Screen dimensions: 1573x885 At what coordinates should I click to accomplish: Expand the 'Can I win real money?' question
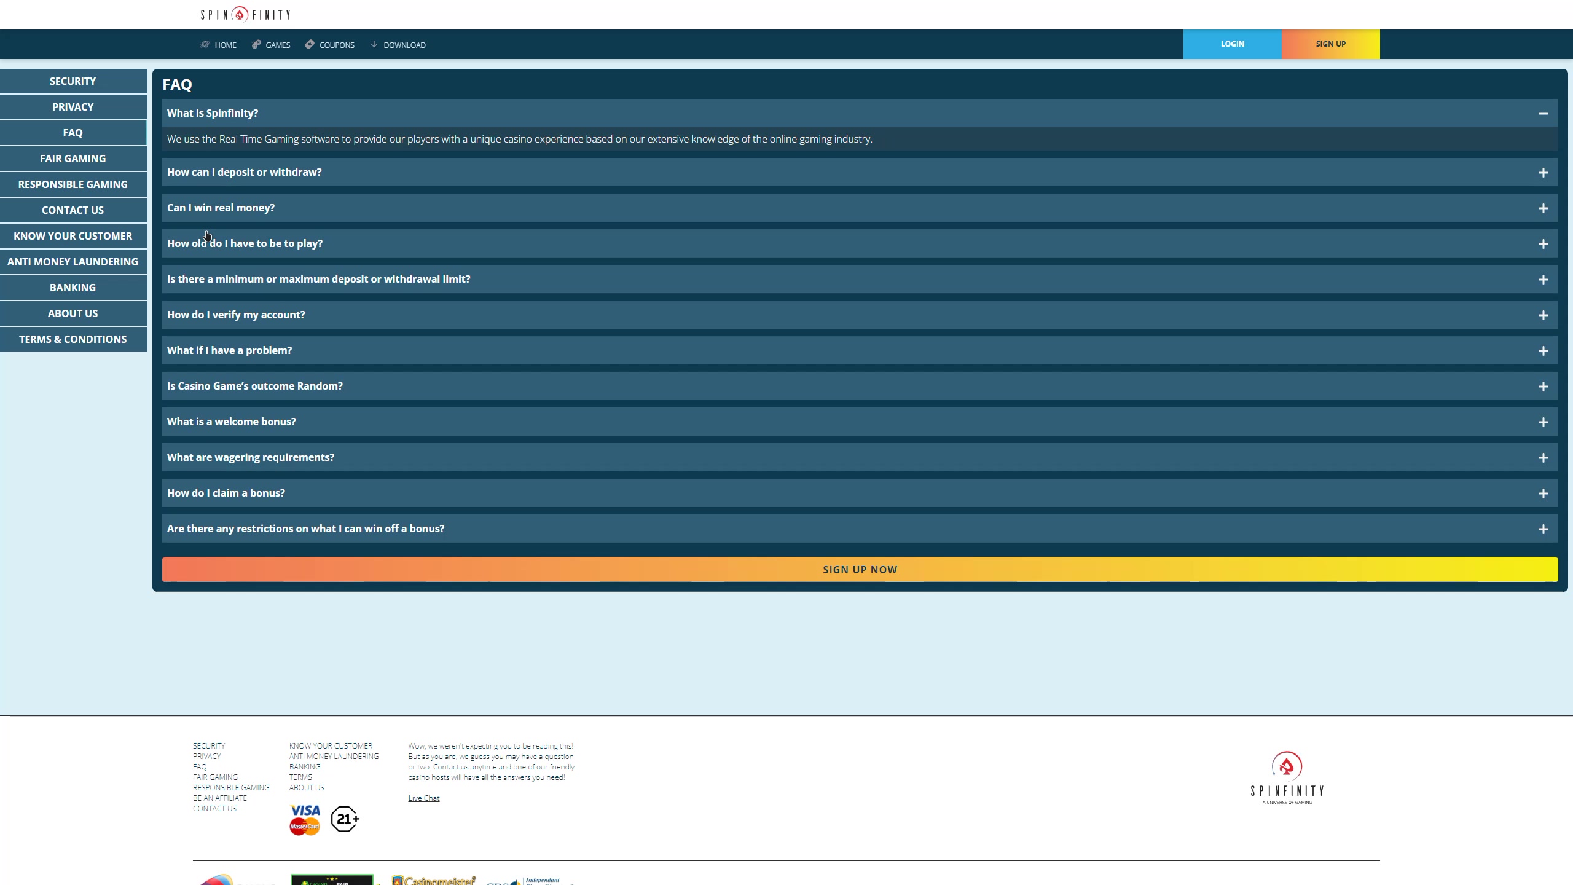click(x=1543, y=208)
